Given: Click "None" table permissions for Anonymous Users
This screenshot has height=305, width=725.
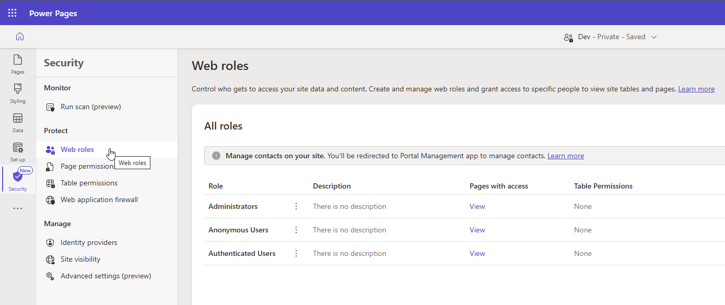Looking at the screenshot, I should (583, 230).
